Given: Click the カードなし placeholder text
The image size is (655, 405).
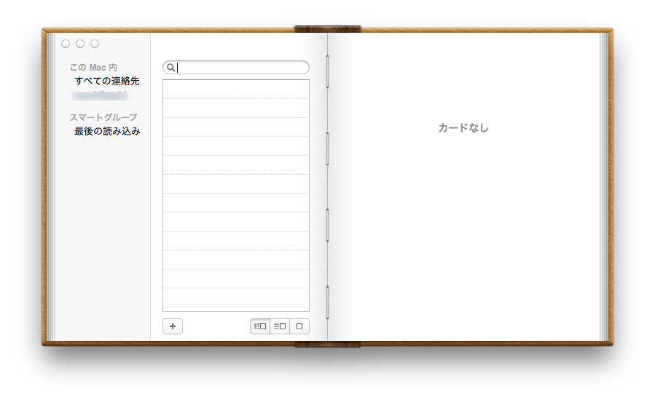Looking at the screenshot, I should pyautogui.click(x=463, y=127).
